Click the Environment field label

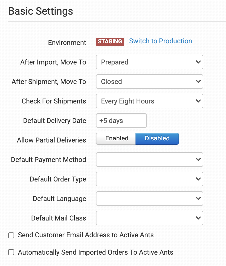tap(67, 43)
